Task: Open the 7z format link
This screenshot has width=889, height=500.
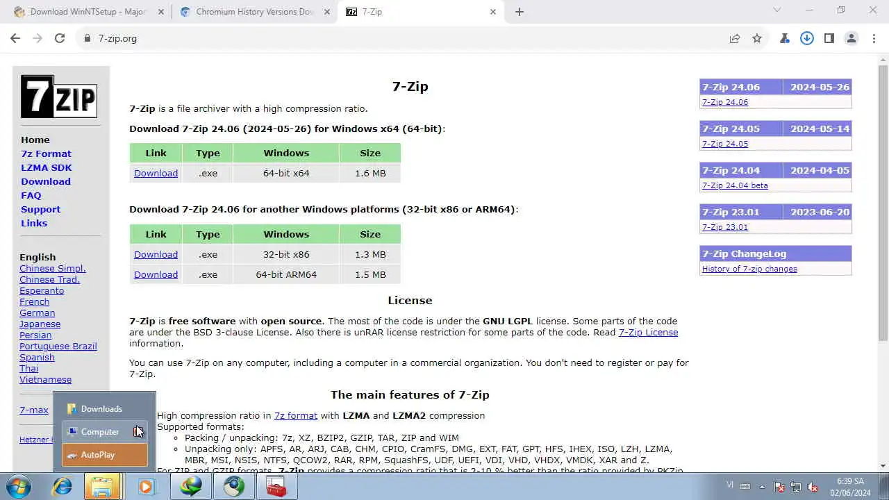Action: point(296,415)
